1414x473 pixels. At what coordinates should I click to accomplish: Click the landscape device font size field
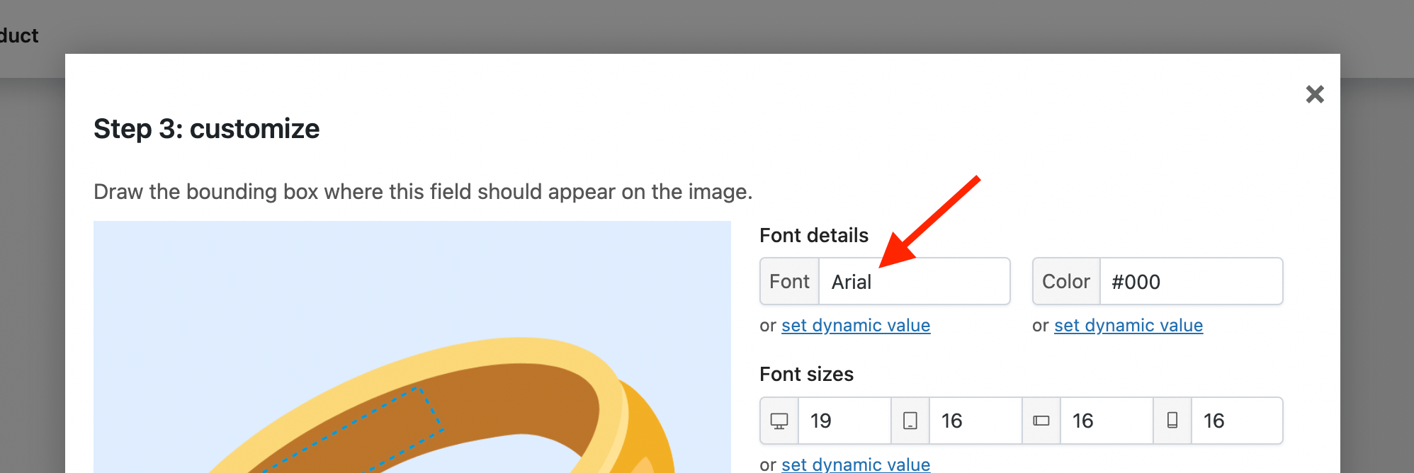(1107, 421)
